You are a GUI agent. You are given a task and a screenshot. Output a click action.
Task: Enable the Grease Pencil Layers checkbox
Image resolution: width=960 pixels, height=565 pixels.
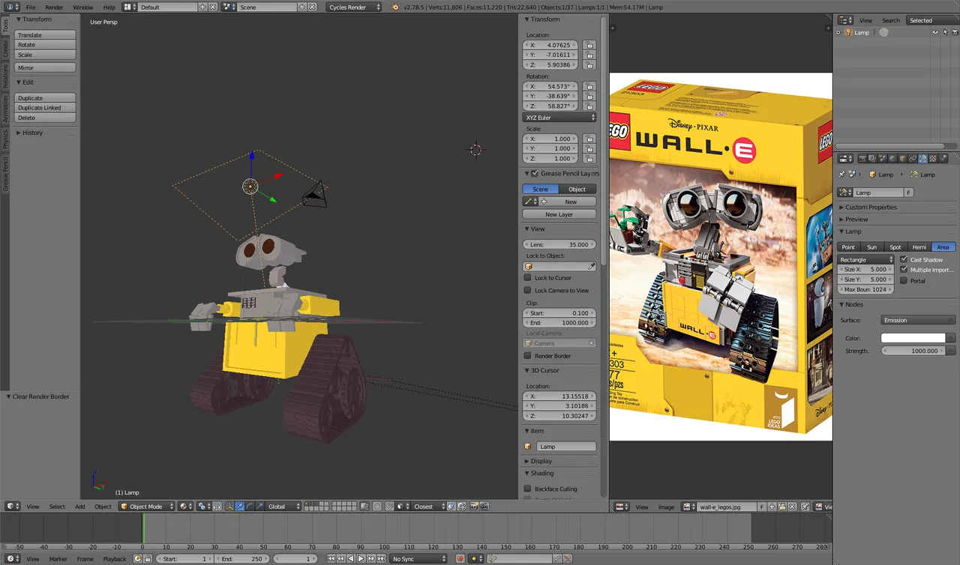click(x=535, y=173)
